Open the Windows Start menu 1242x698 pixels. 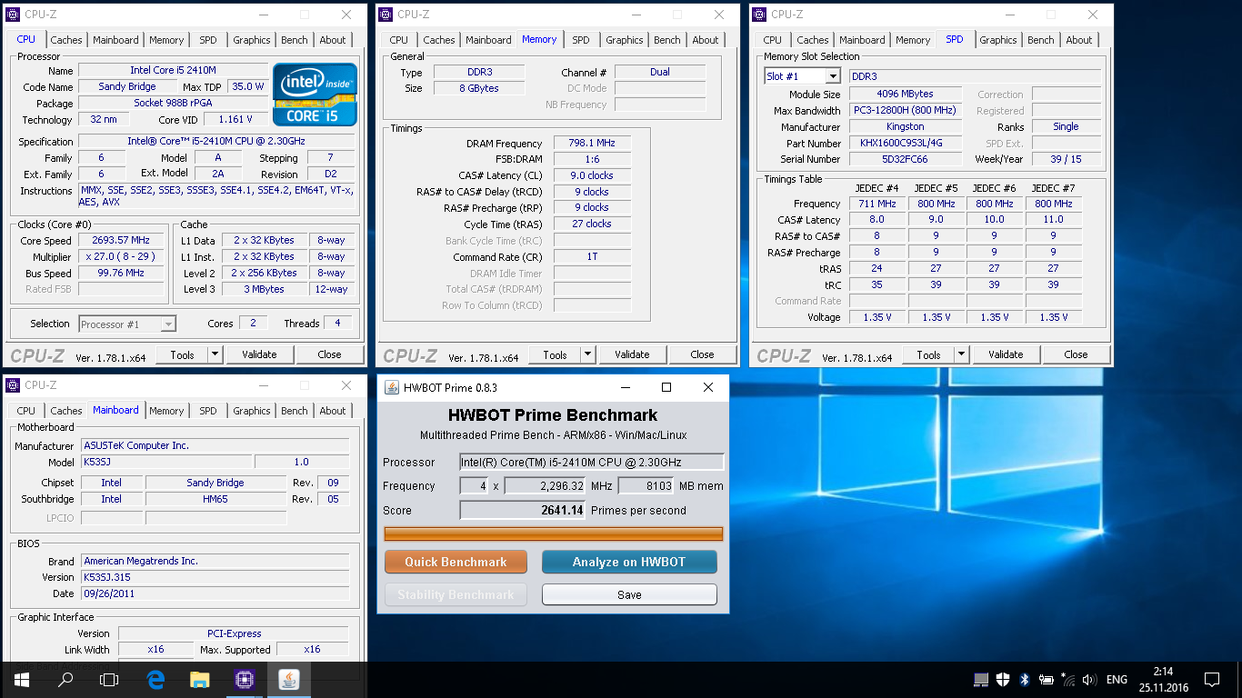click(22, 680)
